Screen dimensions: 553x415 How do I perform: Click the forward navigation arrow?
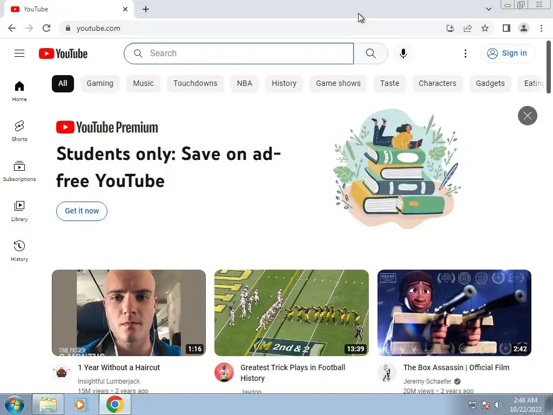[x=29, y=28]
